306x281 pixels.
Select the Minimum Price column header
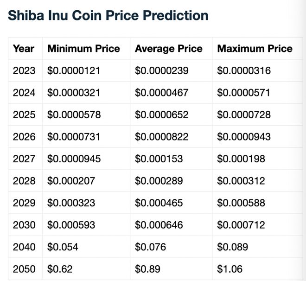[x=83, y=49]
